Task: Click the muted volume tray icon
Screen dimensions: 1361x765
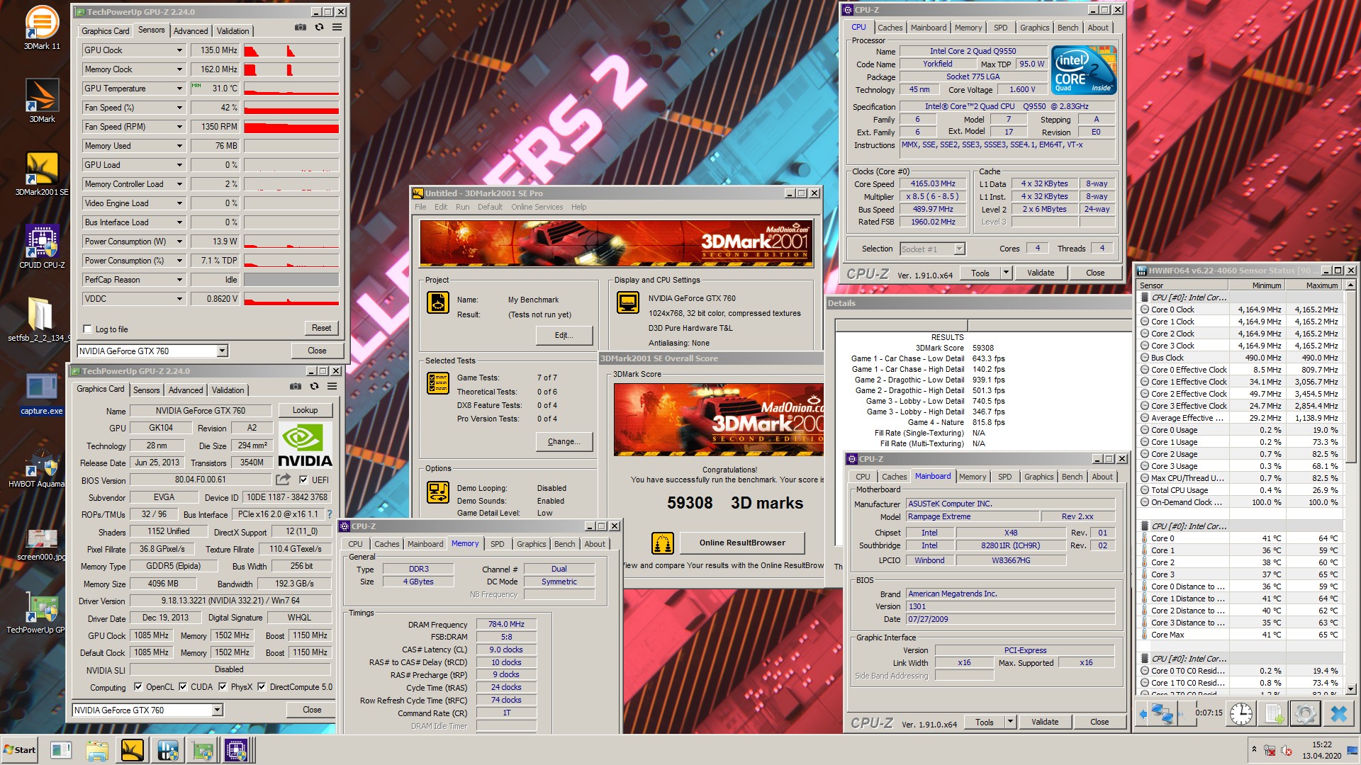Action: 1287,750
